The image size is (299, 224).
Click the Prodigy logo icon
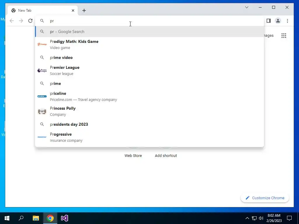tap(42, 44)
